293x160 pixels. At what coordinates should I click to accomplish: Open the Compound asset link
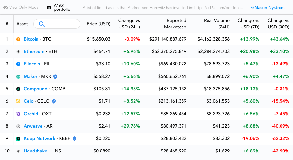pos(36,89)
